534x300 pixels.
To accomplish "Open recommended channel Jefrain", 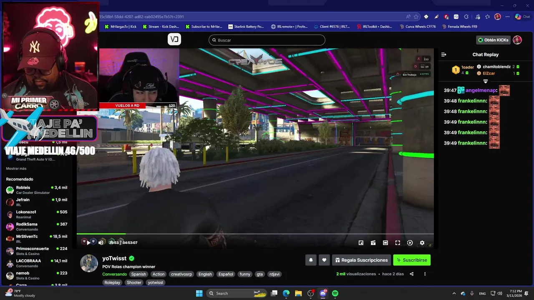I will (37, 202).
